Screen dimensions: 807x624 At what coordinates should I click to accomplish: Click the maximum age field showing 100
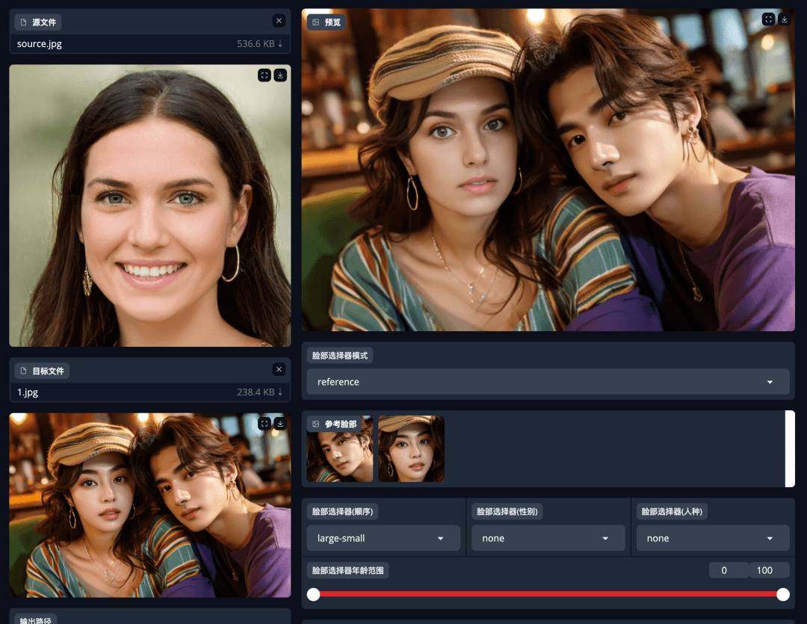769,570
